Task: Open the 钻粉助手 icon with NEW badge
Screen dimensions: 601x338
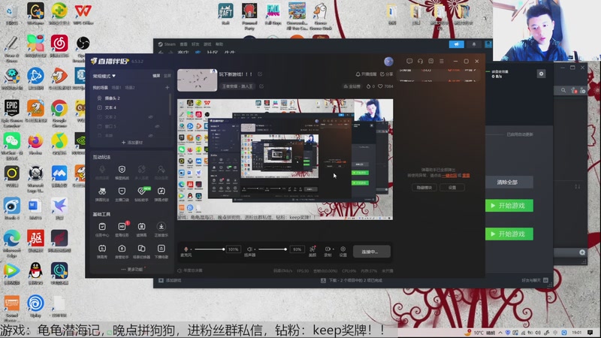Action: click(x=141, y=192)
